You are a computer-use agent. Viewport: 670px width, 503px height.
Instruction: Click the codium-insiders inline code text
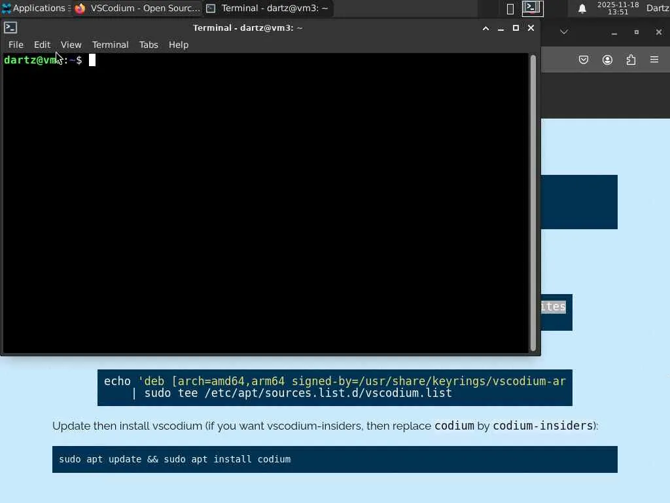pyautogui.click(x=542, y=426)
